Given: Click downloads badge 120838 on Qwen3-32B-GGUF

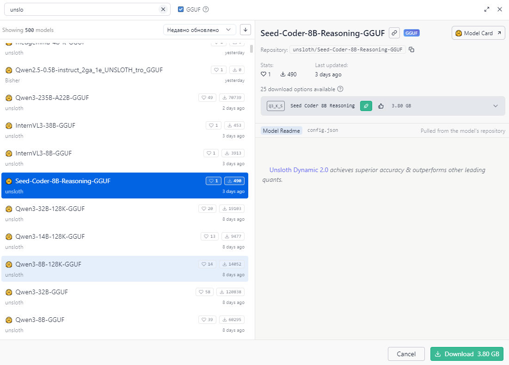Looking at the screenshot, I should coord(231,292).
